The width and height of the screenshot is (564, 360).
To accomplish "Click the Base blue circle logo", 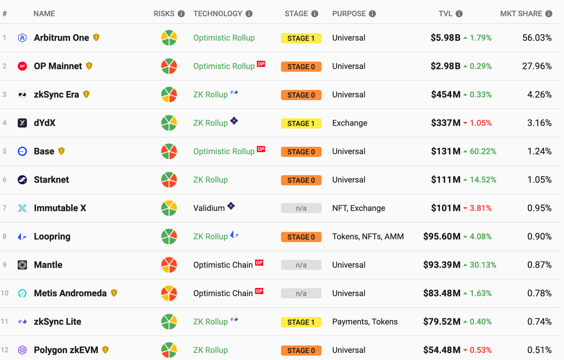I will [22, 151].
